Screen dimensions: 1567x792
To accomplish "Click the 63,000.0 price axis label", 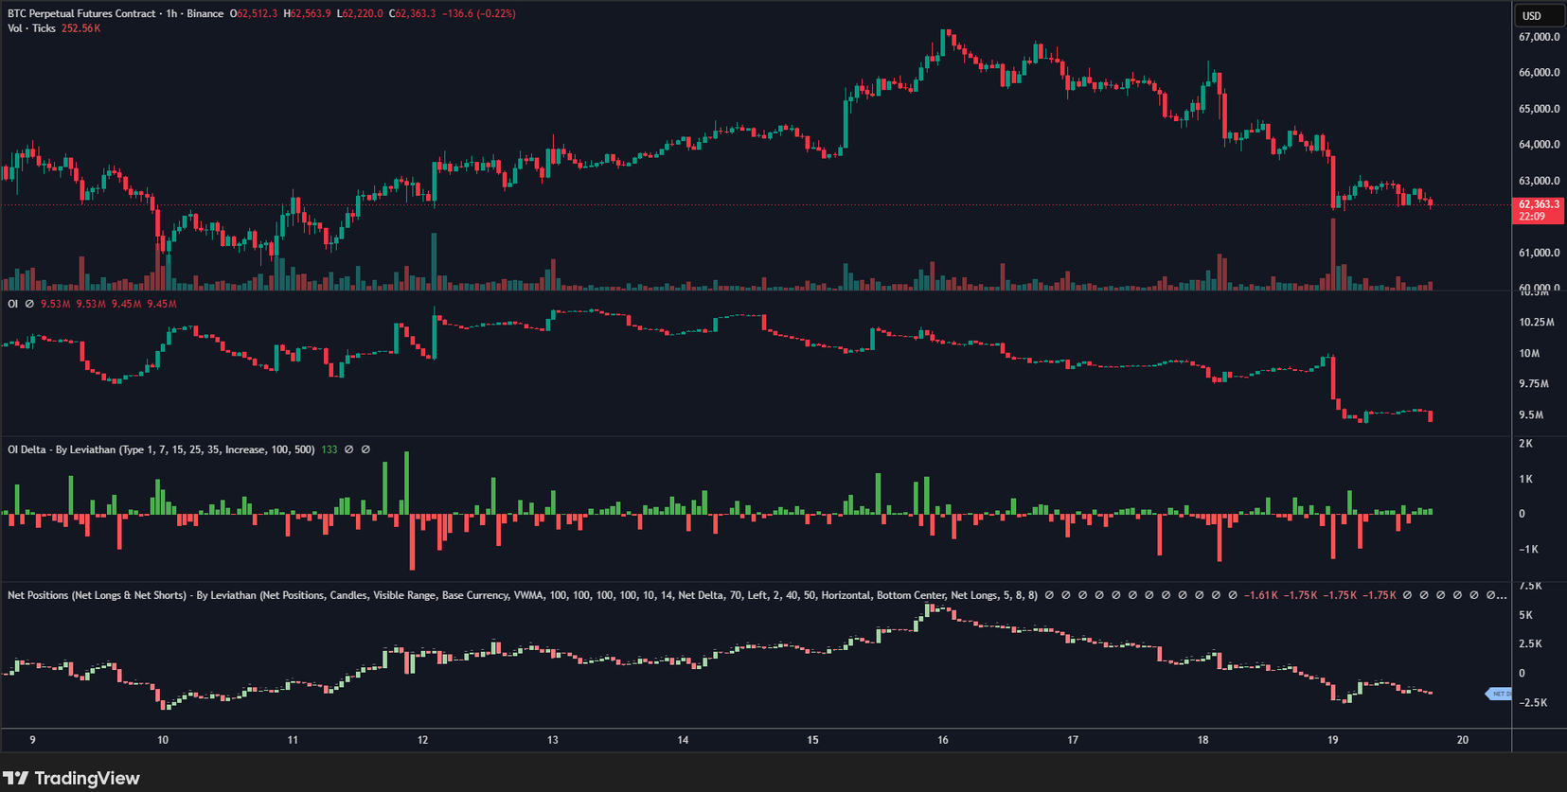I will coord(1539,181).
